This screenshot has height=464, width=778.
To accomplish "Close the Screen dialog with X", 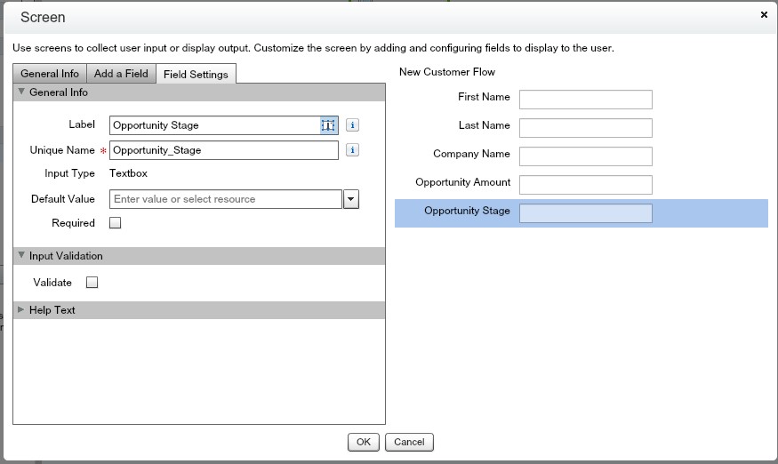I will (x=764, y=15).
